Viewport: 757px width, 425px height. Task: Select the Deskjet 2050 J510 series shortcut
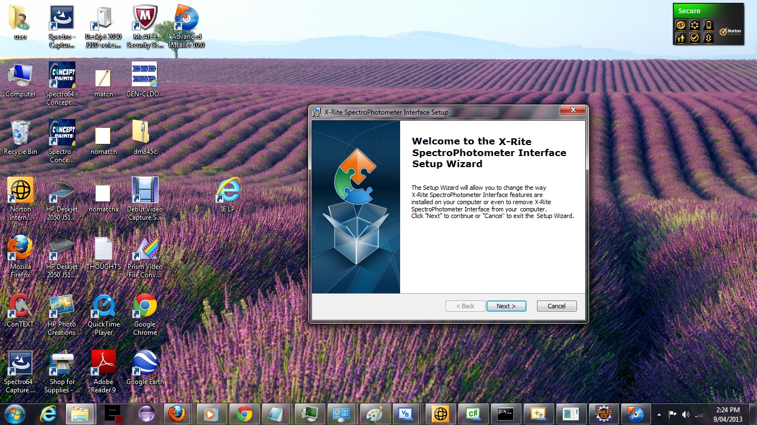(x=103, y=27)
